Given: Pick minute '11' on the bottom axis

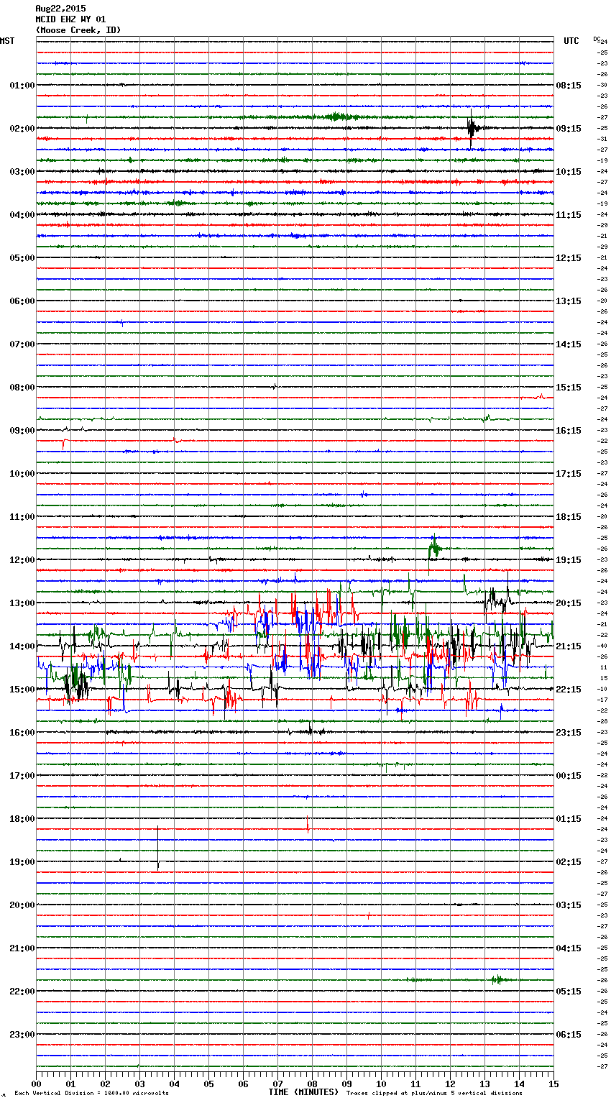Looking at the screenshot, I should [x=415, y=1084].
